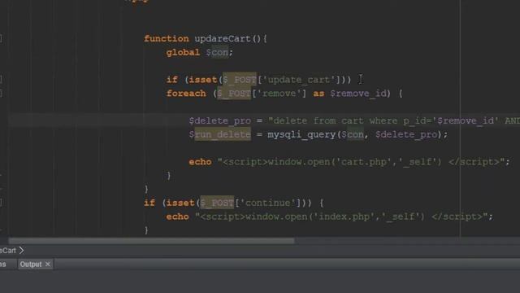Click the $con variable in global statement
Image resolution: width=520 pixels, height=293 pixels.
click(217, 52)
